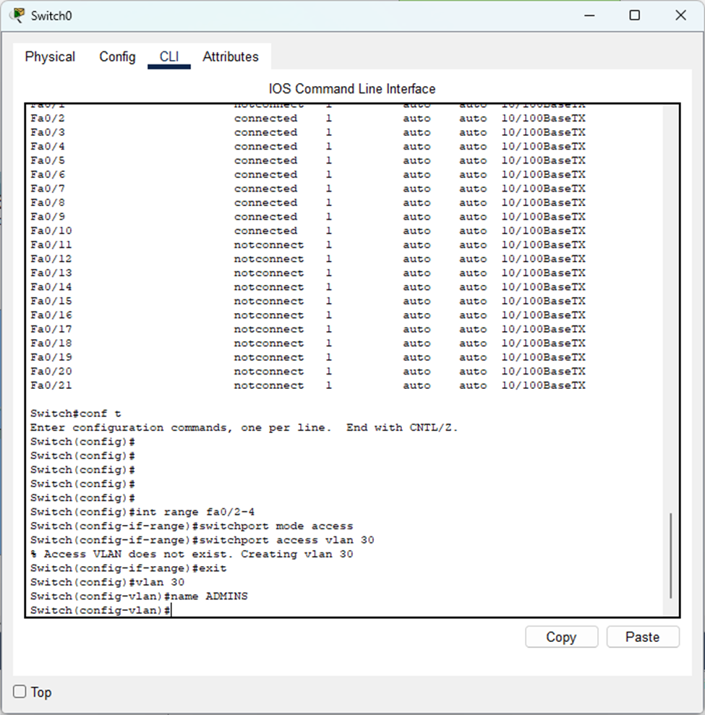Open the Config tab
705x715 pixels.
coord(117,56)
